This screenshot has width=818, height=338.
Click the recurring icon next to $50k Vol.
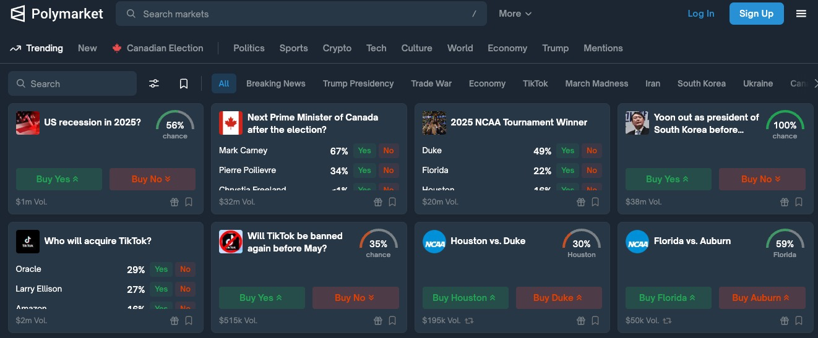point(667,321)
